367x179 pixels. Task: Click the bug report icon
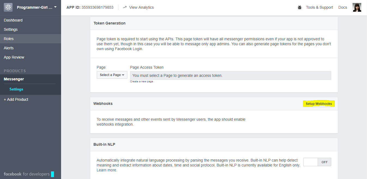300,8
